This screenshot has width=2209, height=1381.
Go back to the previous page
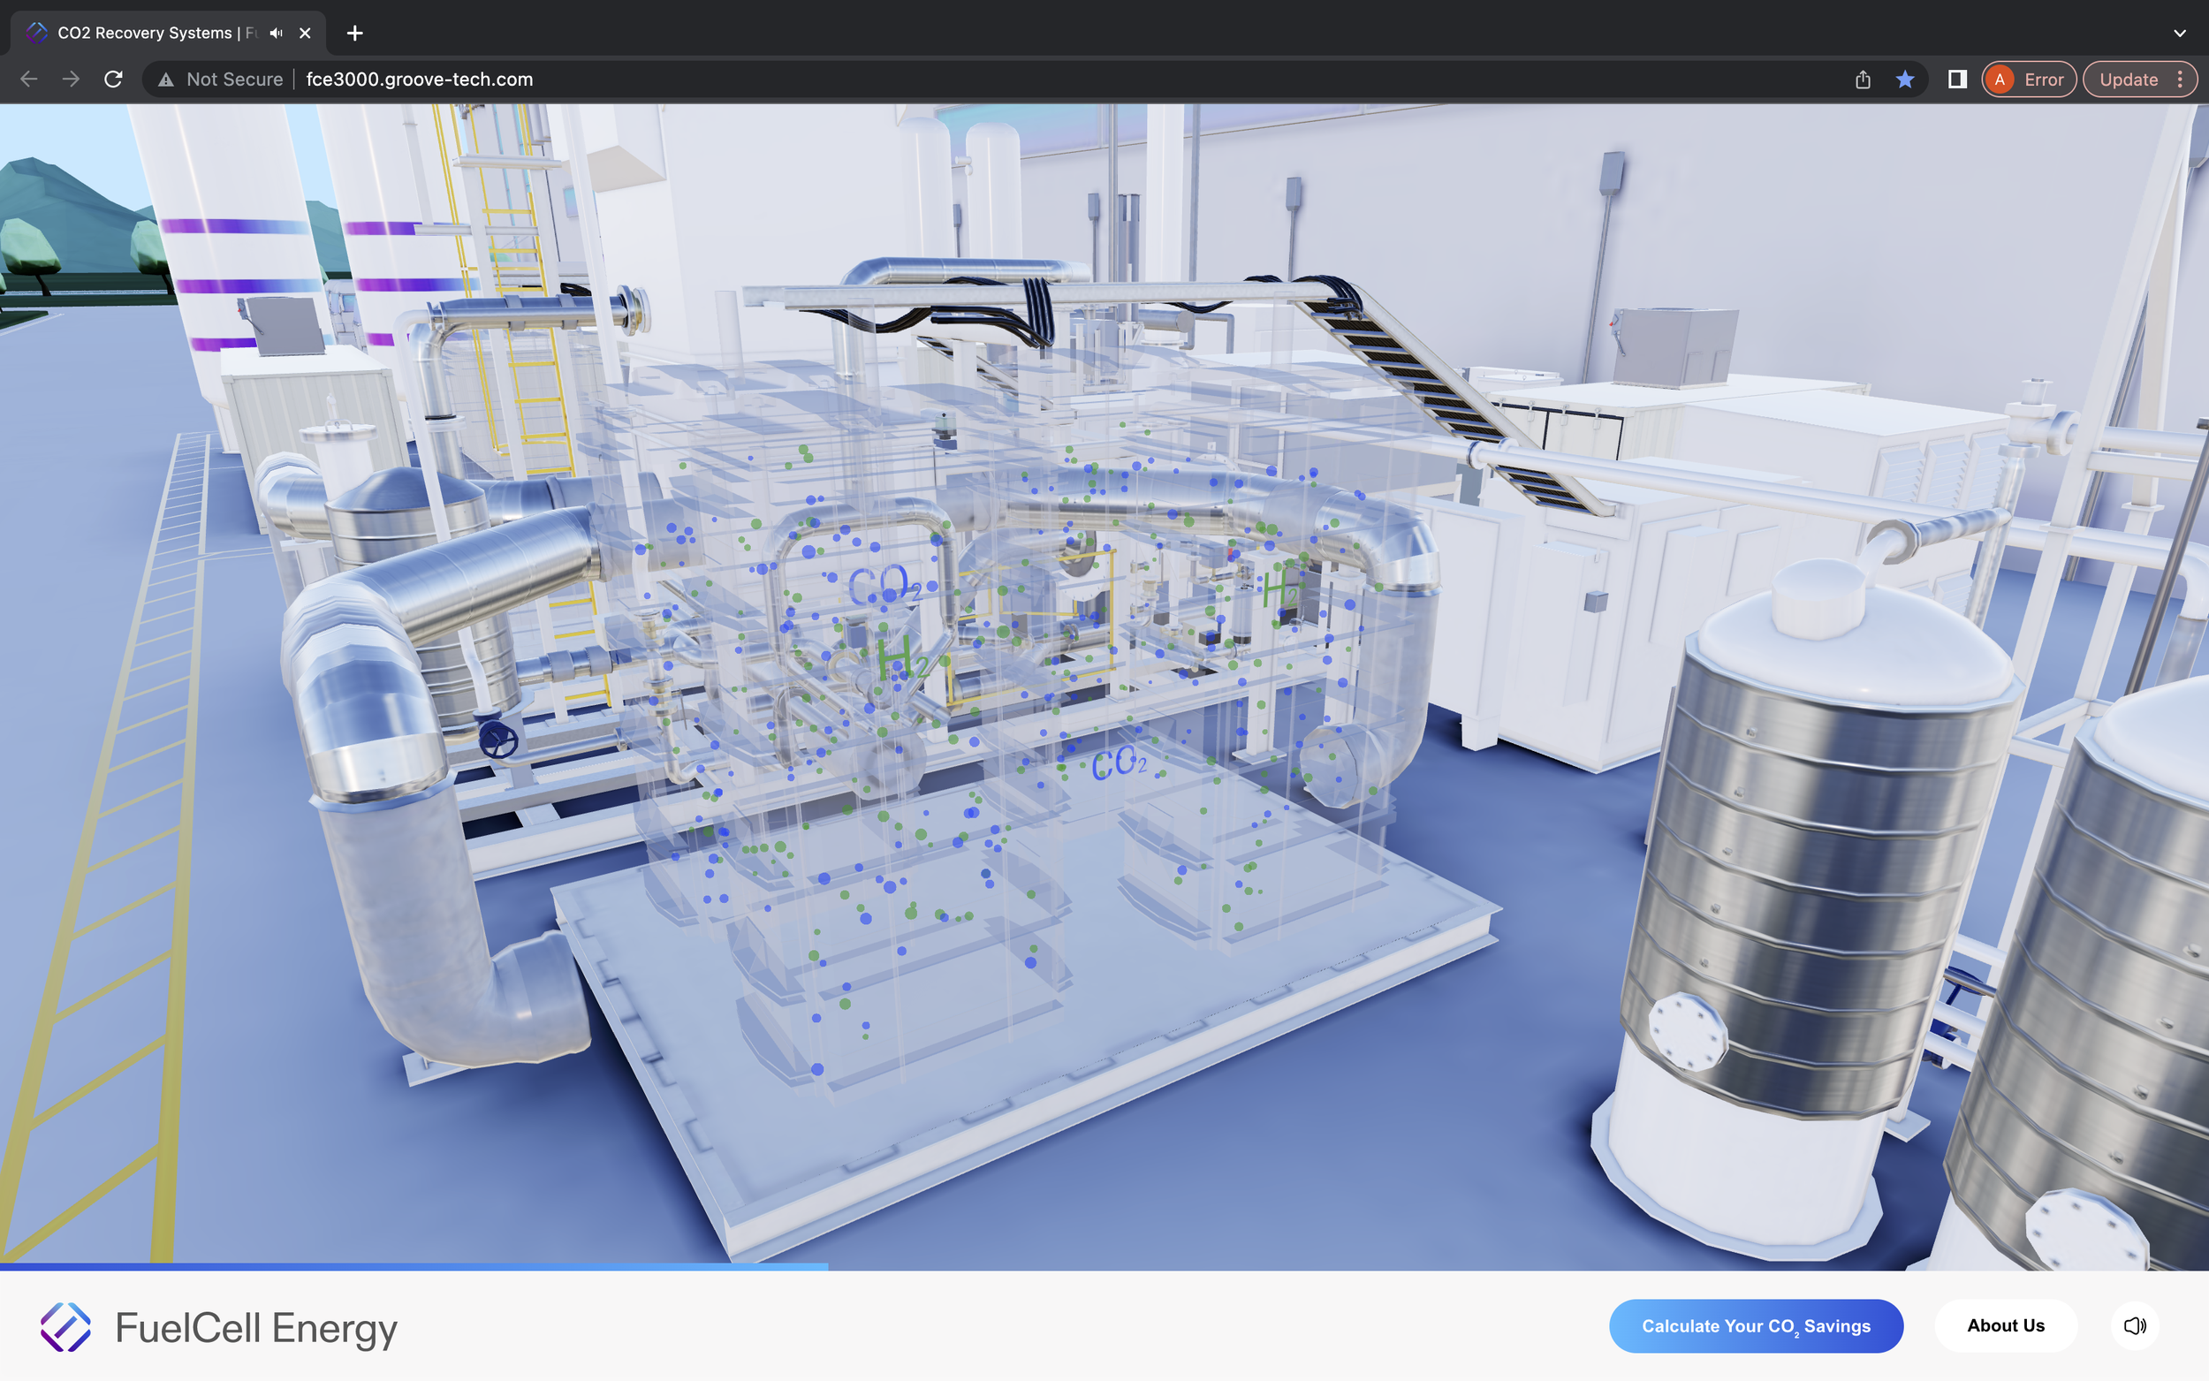[29, 80]
